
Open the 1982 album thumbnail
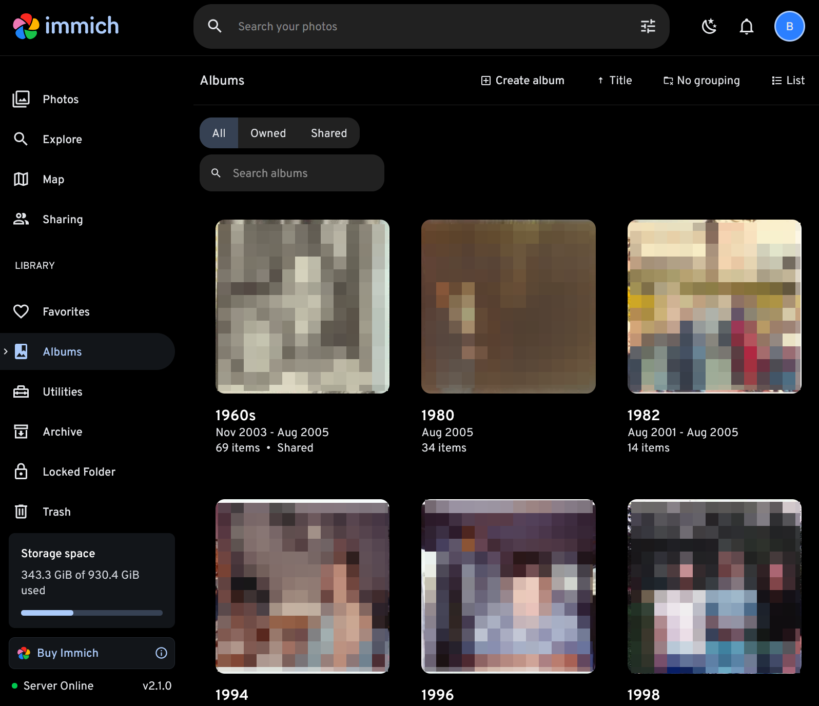(714, 306)
